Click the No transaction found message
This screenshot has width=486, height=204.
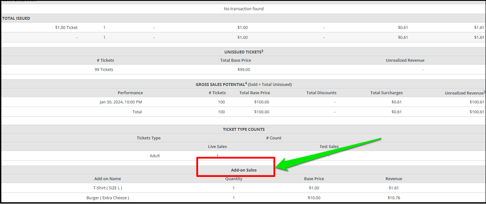tap(244, 9)
